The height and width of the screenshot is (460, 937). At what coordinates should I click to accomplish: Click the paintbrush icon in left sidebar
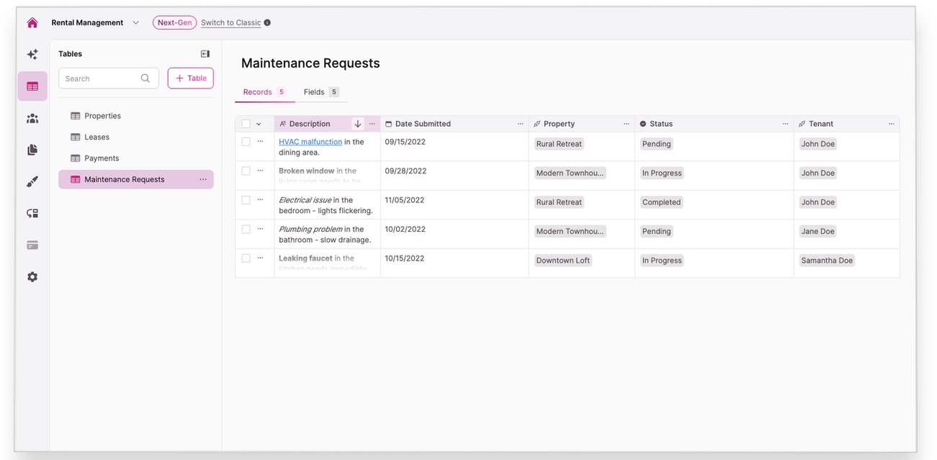pyautogui.click(x=32, y=181)
